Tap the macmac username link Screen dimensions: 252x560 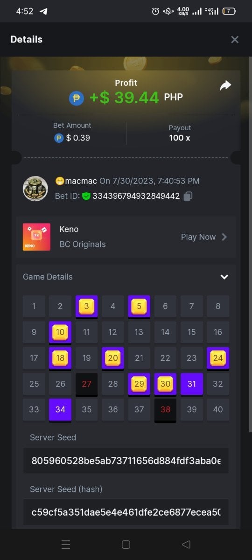[x=76, y=181]
